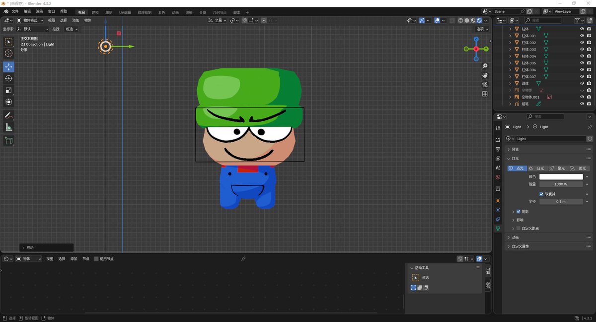The image size is (596, 322).
Task: Toggle the Custom Distance checkbox
Action: click(x=519, y=228)
